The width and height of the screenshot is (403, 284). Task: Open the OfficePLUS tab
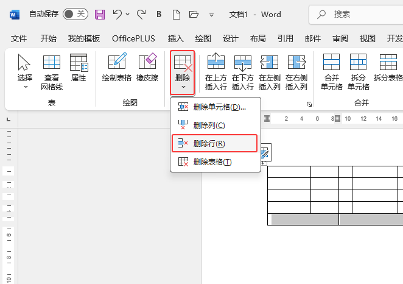click(x=133, y=38)
